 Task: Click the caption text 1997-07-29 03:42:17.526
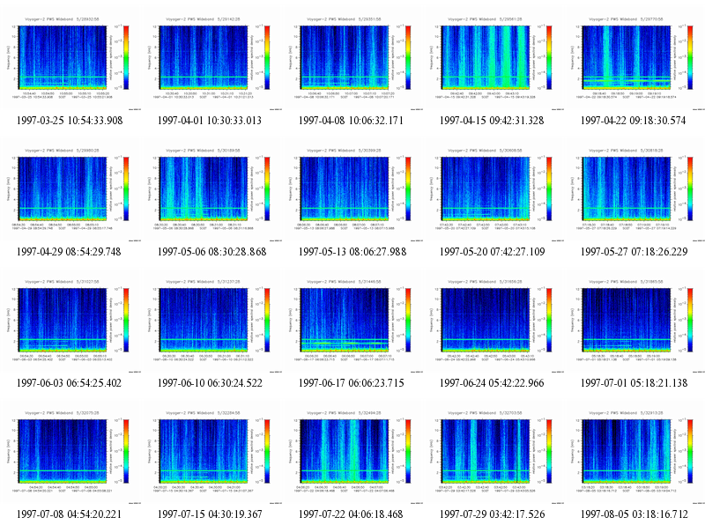click(492, 514)
